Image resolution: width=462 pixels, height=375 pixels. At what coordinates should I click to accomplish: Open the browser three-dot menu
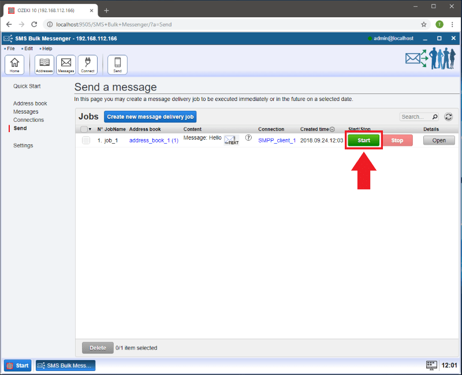pos(452,24)
